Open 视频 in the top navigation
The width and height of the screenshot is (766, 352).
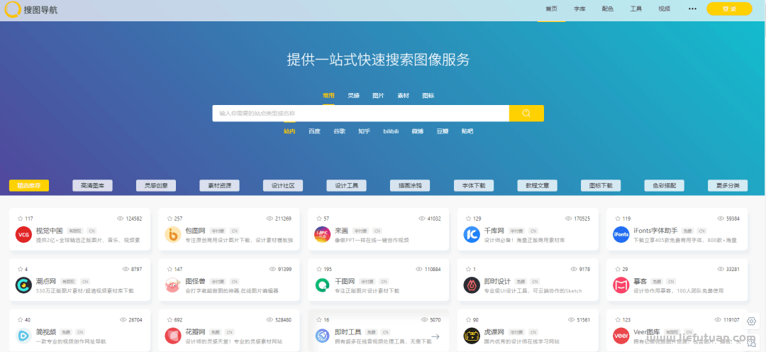click(665, 9)
